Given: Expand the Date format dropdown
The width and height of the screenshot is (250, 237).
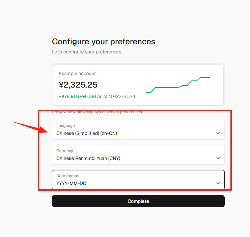Looking at the screenshot, I should [x=138, y=180].
